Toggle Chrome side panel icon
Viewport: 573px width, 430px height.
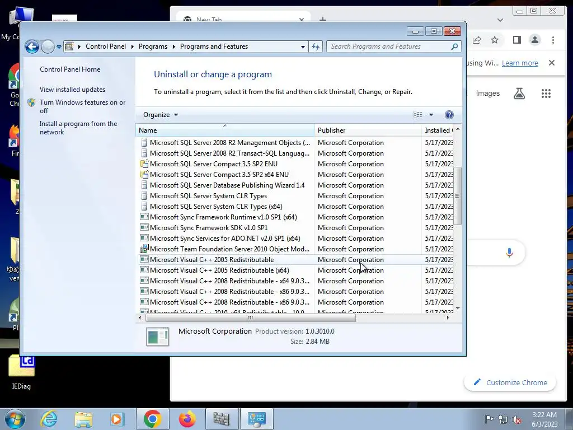516,40
